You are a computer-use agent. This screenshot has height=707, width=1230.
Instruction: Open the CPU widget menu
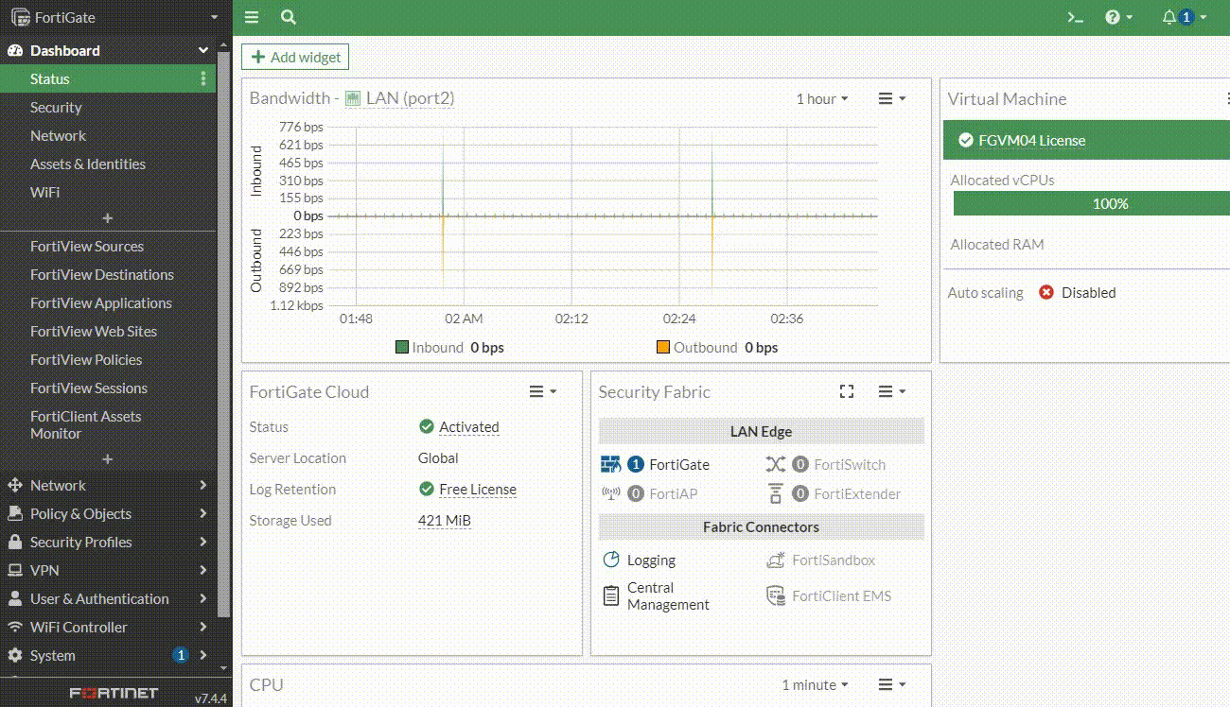892,684
